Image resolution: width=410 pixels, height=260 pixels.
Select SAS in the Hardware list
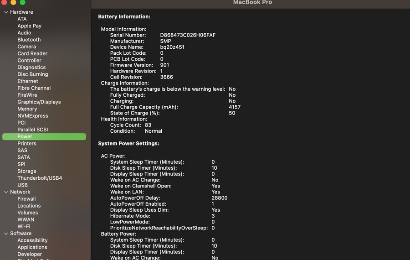click(x=22, y=150)
